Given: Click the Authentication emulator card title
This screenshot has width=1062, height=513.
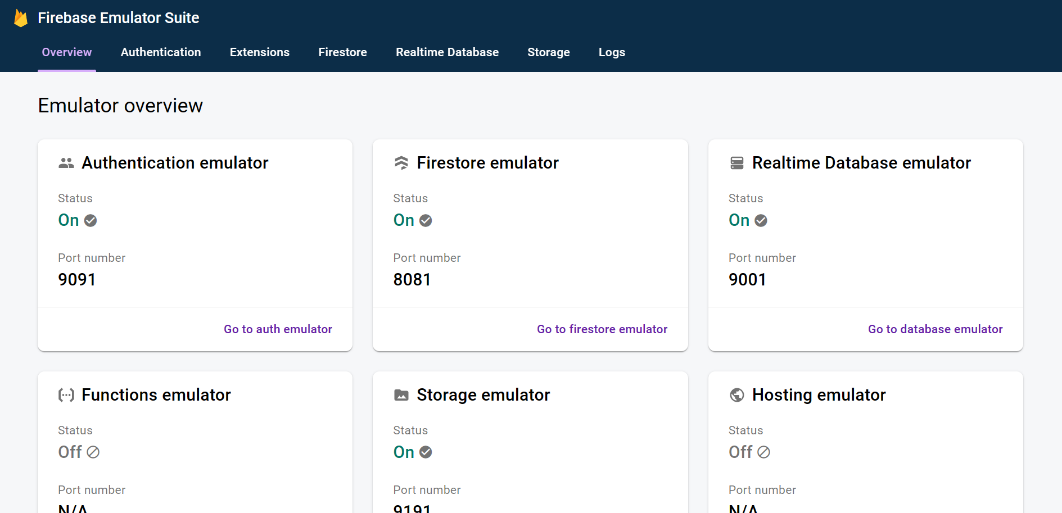Looking at the screenshot, I should [175, 163].
